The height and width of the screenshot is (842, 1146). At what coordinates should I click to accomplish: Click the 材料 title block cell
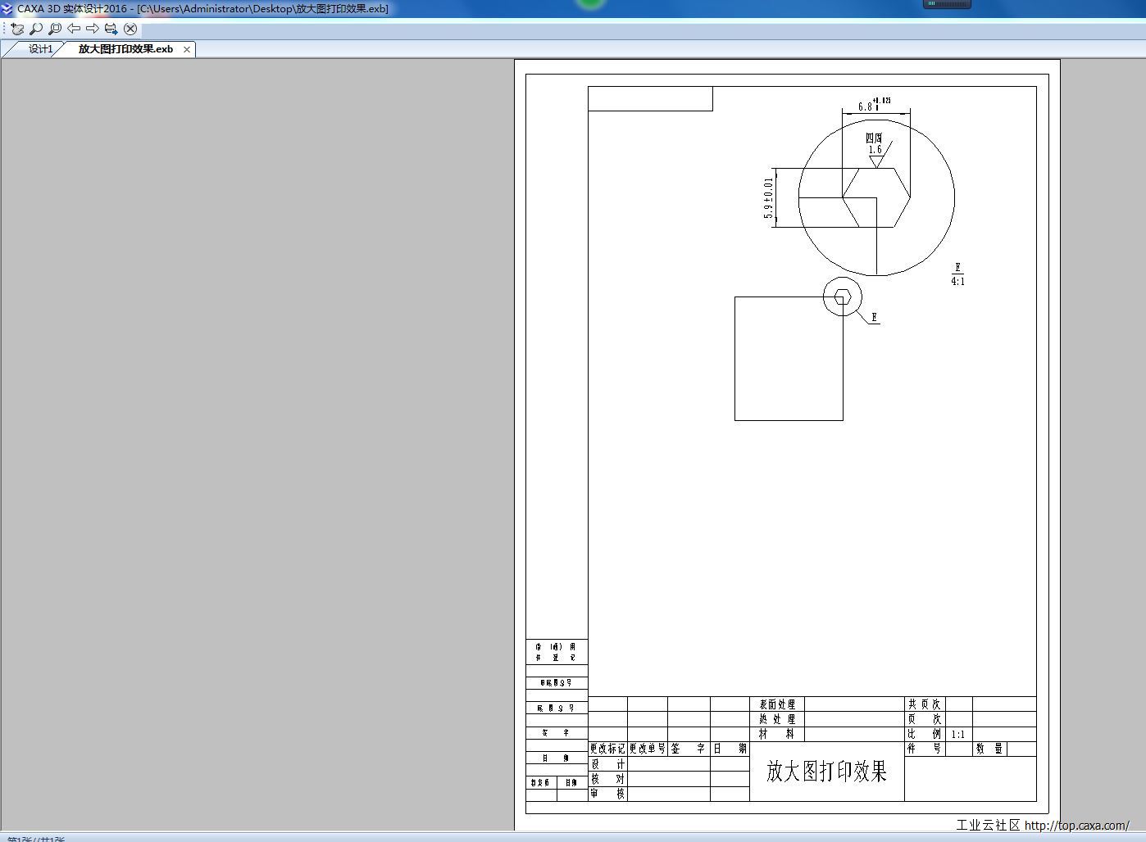pyautogui.click(x=777, y=734)
